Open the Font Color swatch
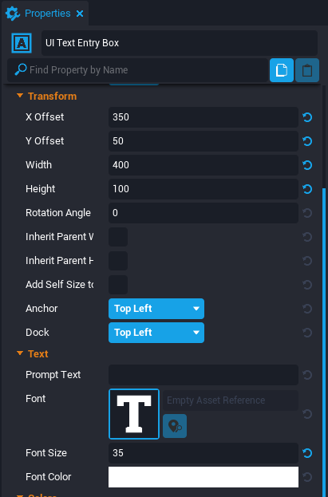Screen dimensions: 328x497 (x=204, y=477)
